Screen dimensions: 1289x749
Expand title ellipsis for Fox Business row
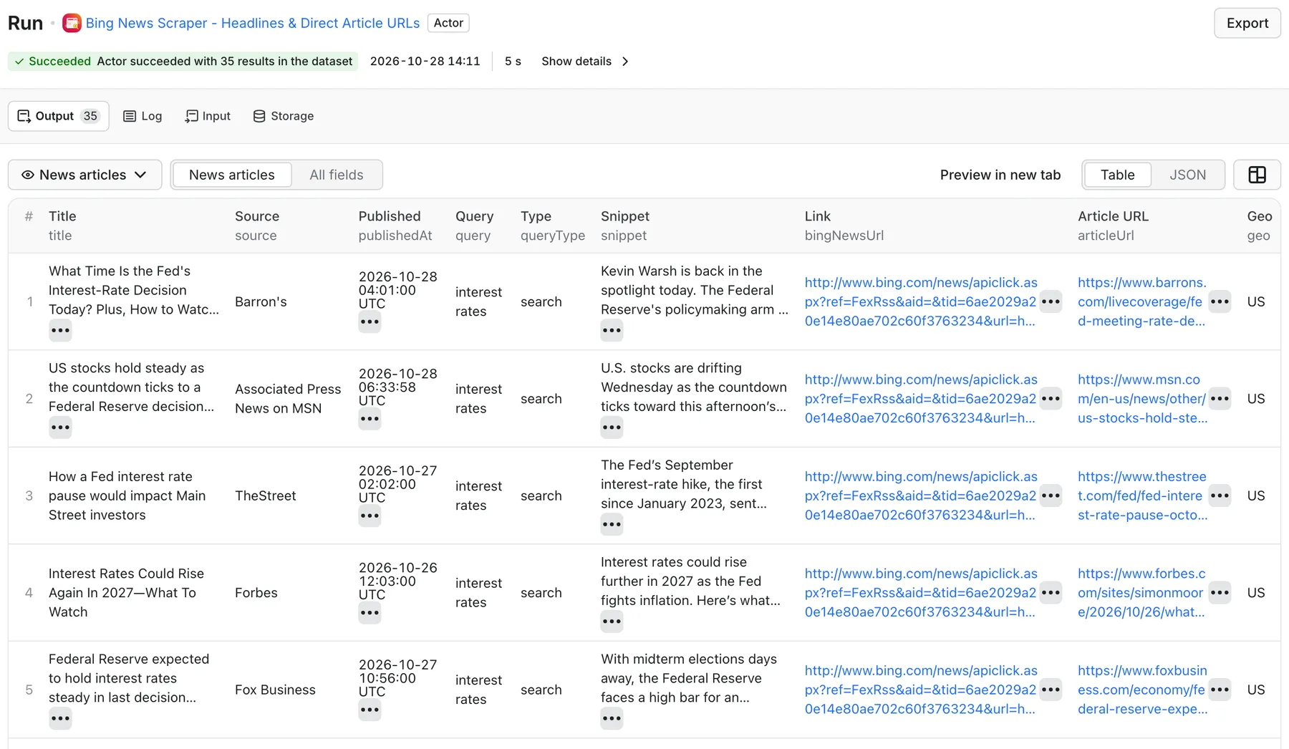pyautogui.click(x=60, y=718)
